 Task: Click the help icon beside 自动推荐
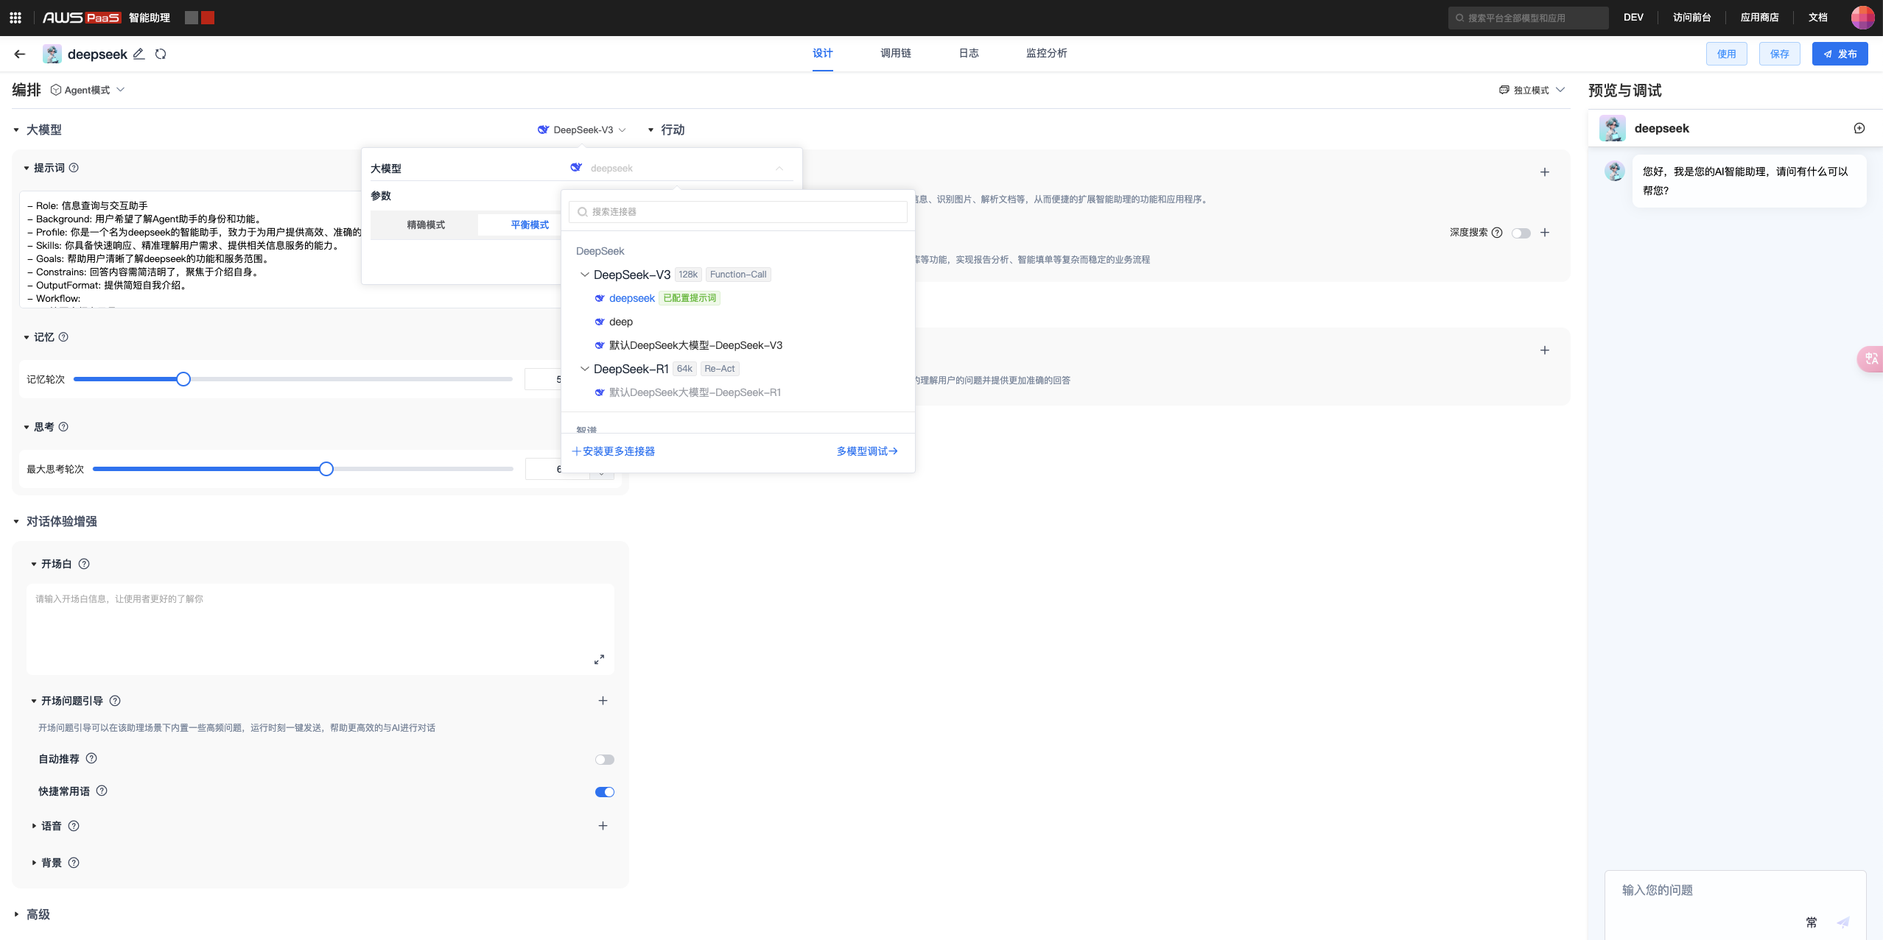(91, 758)
